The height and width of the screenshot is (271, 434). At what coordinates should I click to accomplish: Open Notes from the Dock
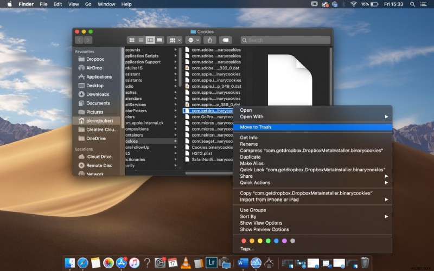[95, 263]
